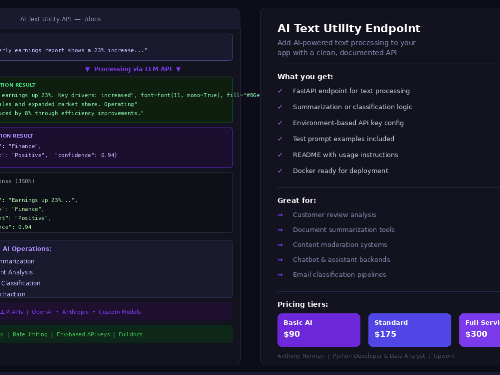Click the Anthony Norman name in footer
This screenshot has width=500, height=375.
pos(300,356)
